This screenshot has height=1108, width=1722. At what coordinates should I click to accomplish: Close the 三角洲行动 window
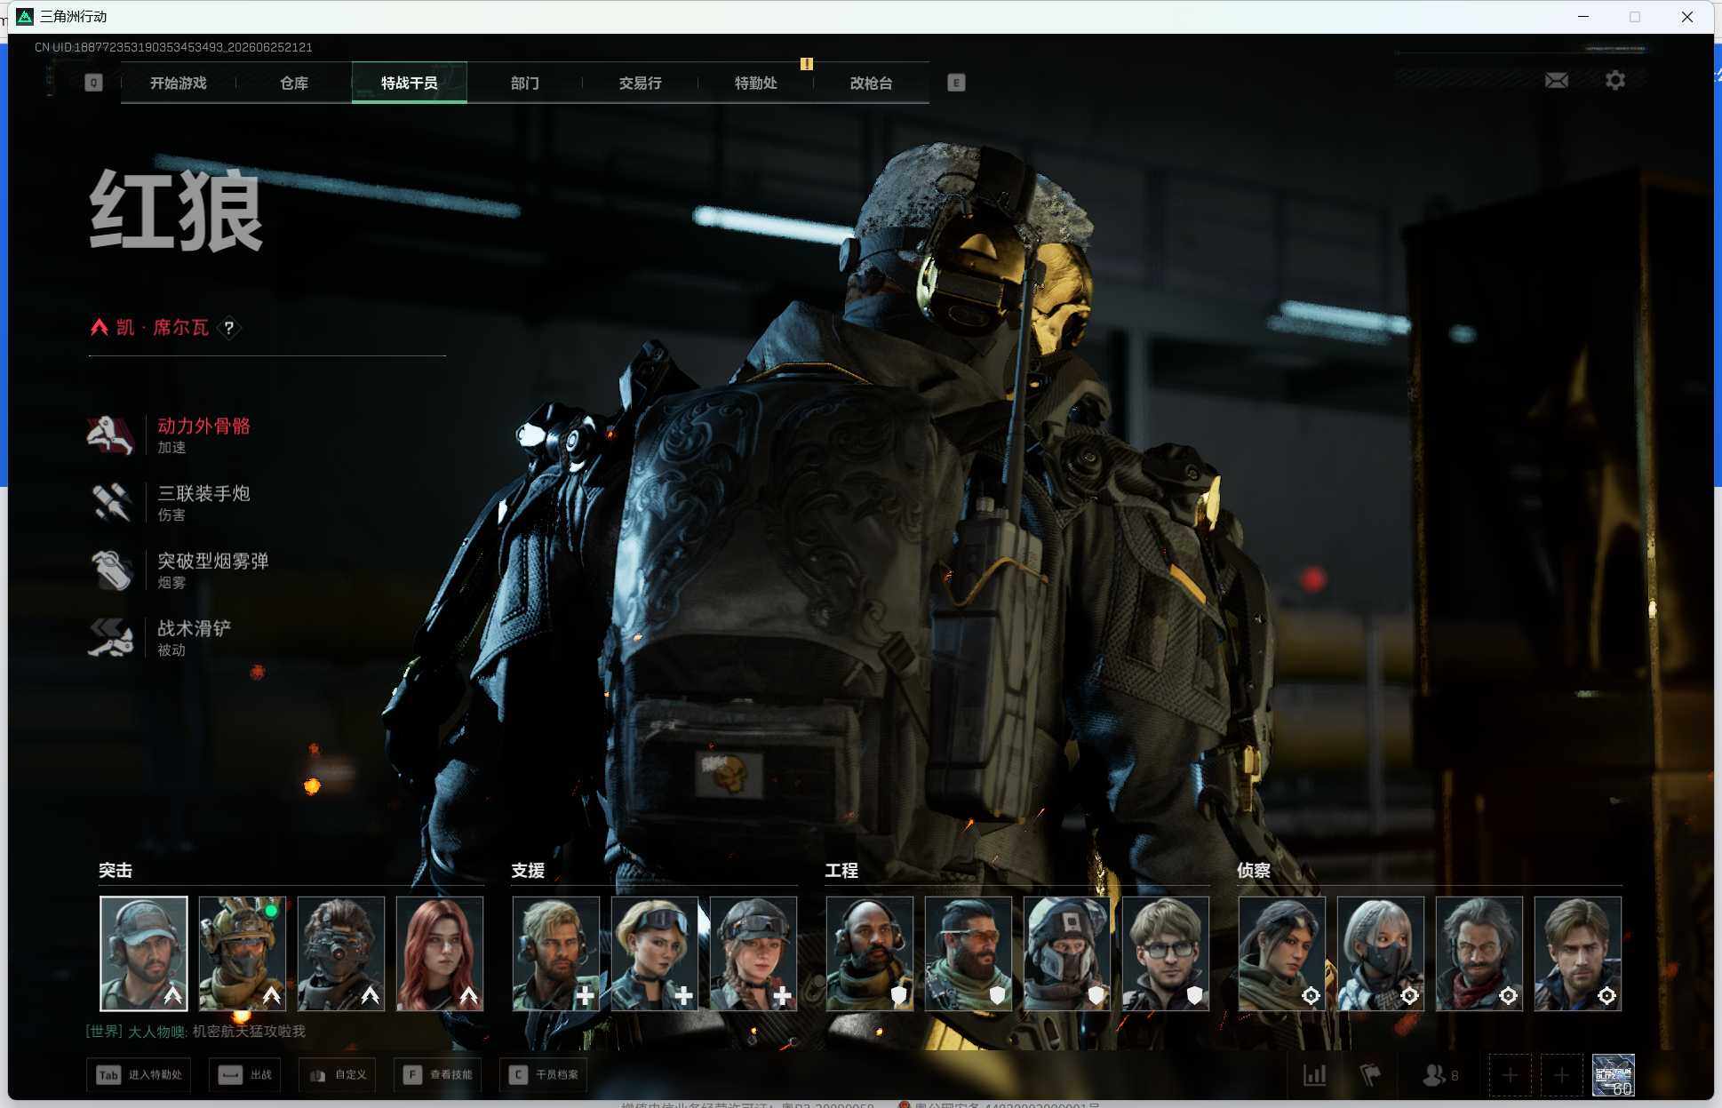click(1687, 17)
